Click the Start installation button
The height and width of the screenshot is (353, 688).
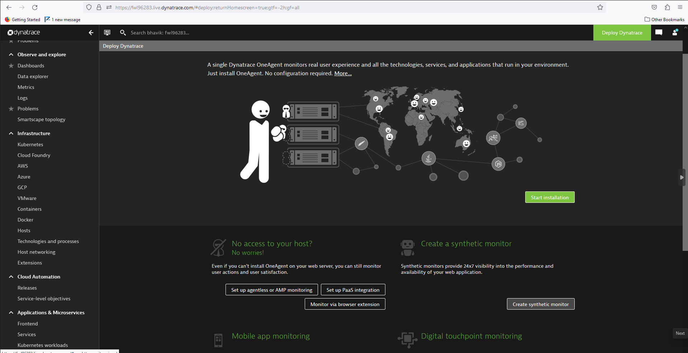click(x=550, y=197)
